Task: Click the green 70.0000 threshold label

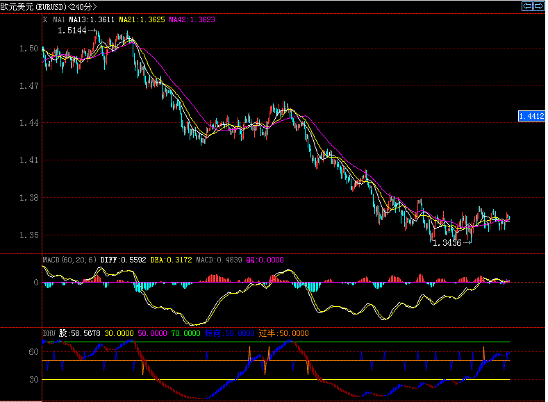Action: pyautogui.click(x=185, y=333)
